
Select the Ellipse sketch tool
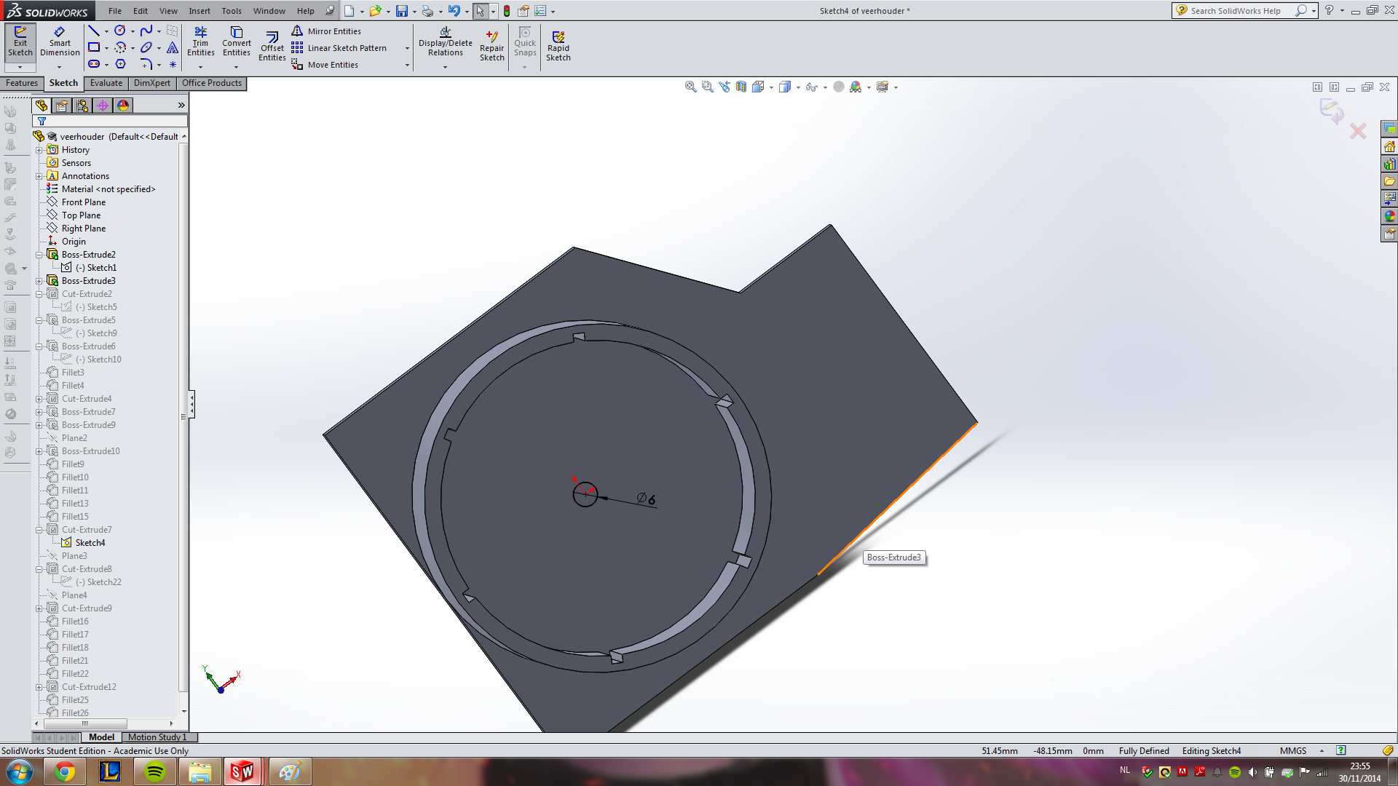tap(146, 47)
